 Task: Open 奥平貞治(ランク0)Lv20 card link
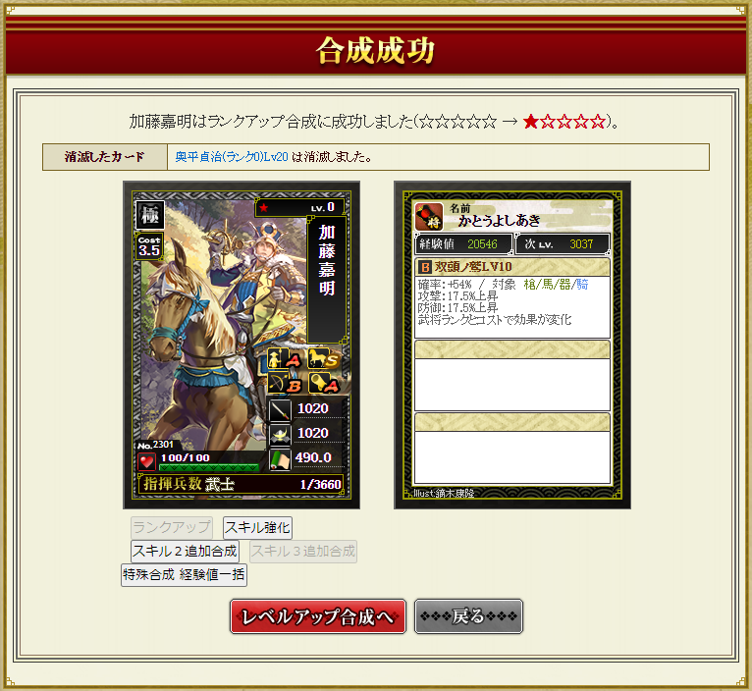(x=232, y=157)
